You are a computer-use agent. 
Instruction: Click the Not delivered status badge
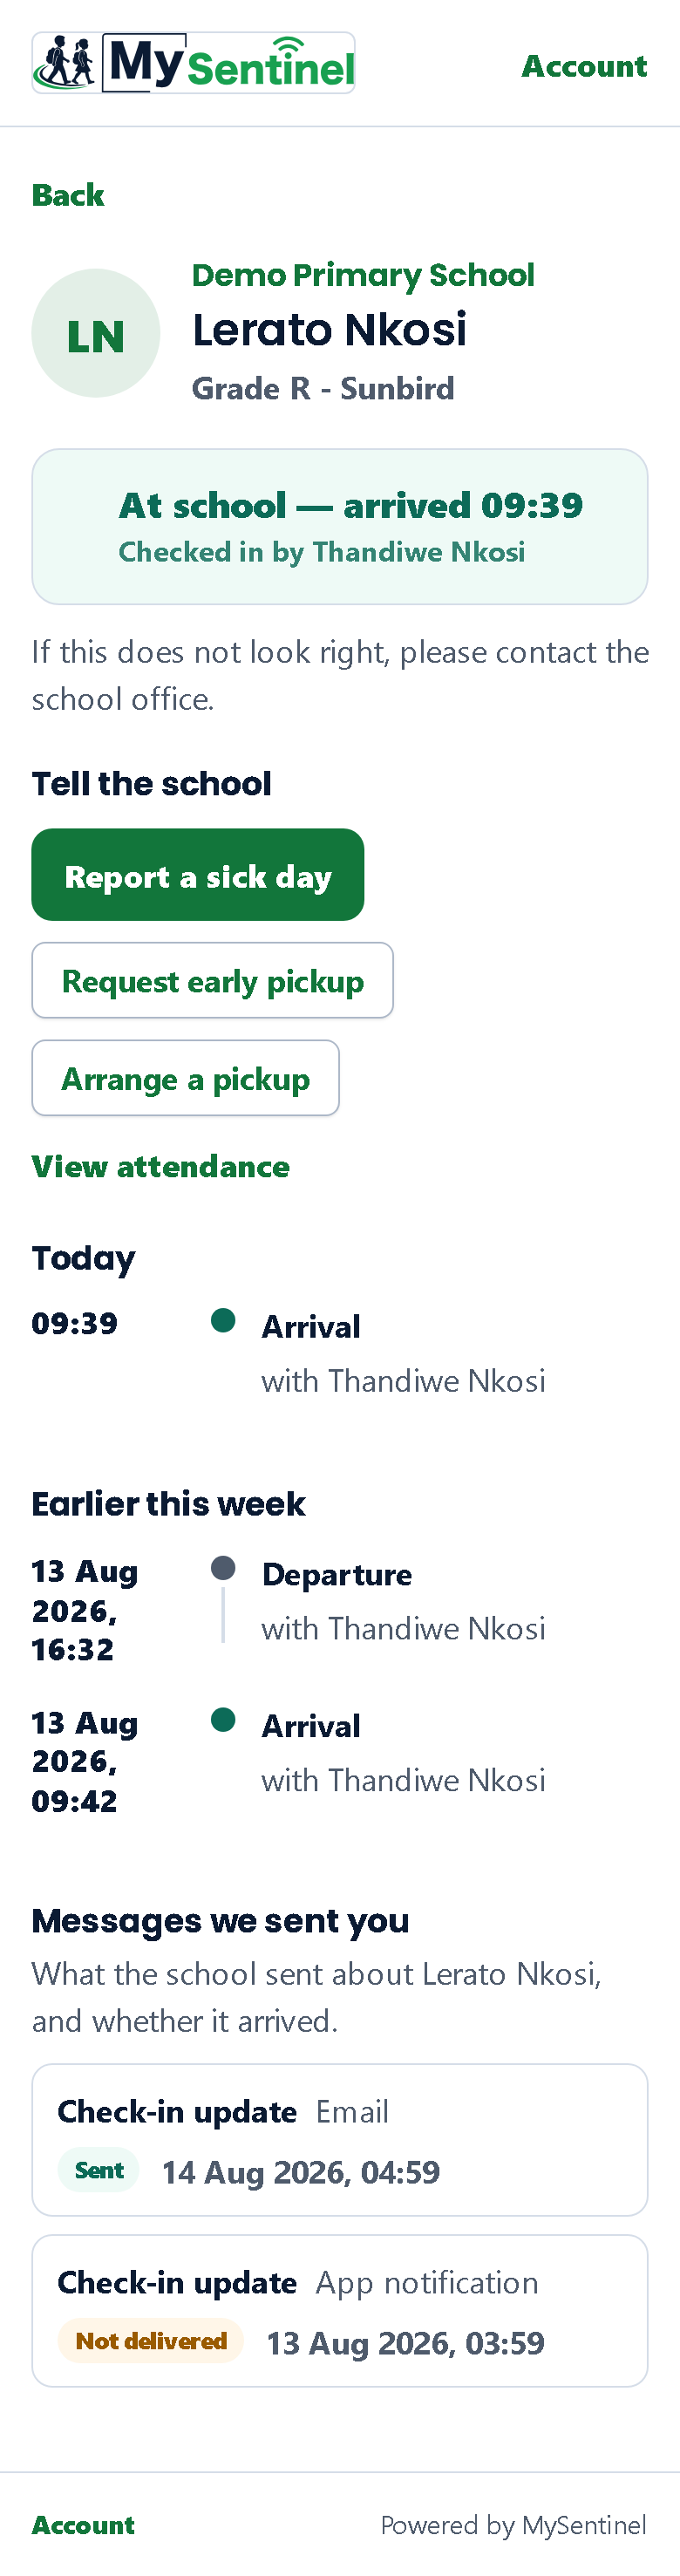pyautogui.click(x=151, y=2342)
